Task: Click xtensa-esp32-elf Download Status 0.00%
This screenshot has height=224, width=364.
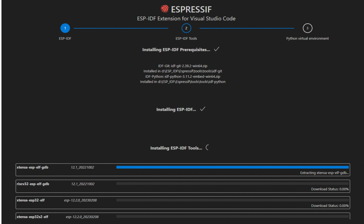Action: [330, 206]
